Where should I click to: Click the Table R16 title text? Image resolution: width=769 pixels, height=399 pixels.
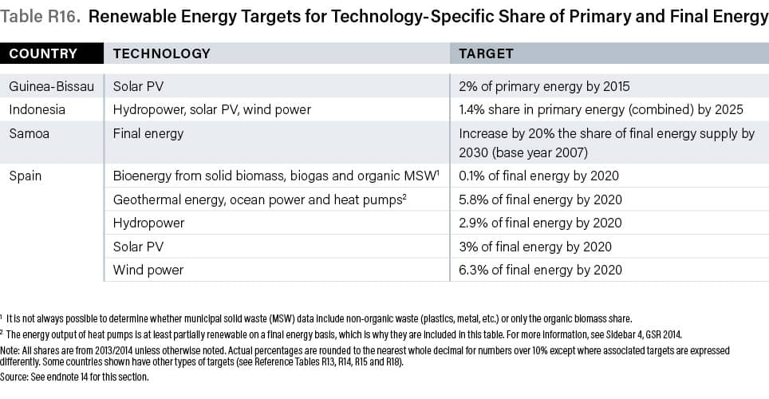coord(384,18)
